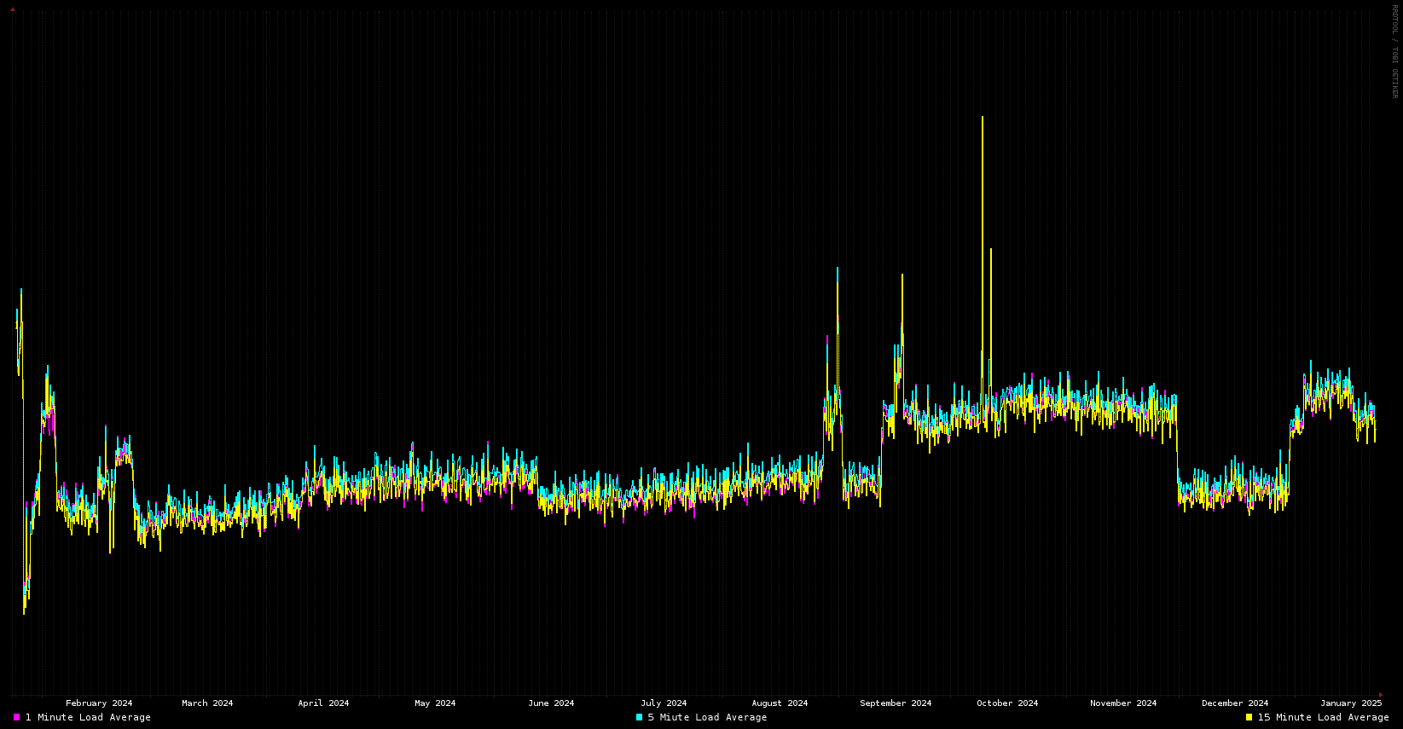Click the September 2024 axis label
This screenshot has height=729, width=1403.
(x=896, y=703)
